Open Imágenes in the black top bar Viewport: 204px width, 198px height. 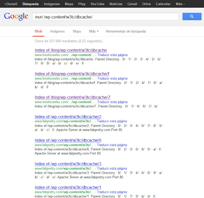[x=52, y=4]
